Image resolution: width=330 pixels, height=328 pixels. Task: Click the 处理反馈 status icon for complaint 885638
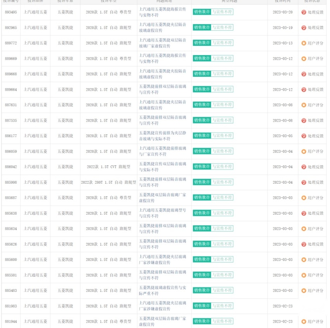(x=304, y=213)
